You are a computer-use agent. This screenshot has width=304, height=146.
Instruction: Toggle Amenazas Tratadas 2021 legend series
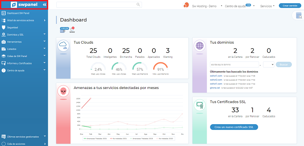pos(94,139)
